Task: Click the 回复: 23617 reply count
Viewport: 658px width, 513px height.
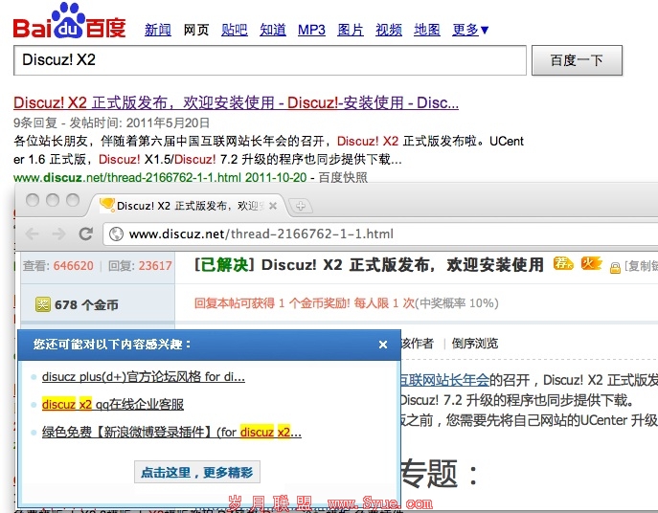Action: [140, 266]
